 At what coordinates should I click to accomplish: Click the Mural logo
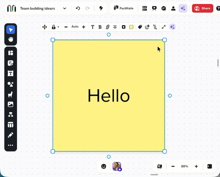(x=12, y=8)
